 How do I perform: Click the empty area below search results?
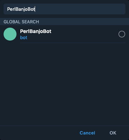point(64,84)
